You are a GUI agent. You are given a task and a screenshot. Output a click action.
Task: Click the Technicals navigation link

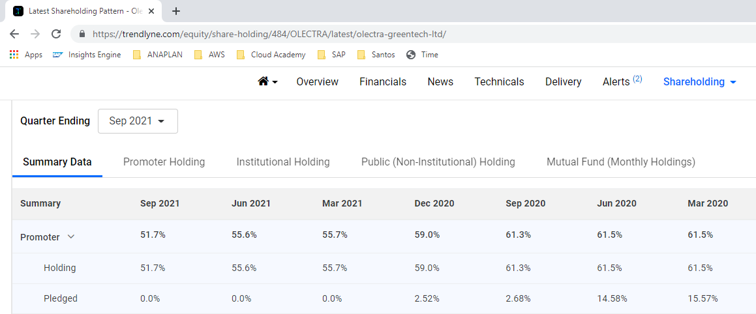(x=499, y=81)
